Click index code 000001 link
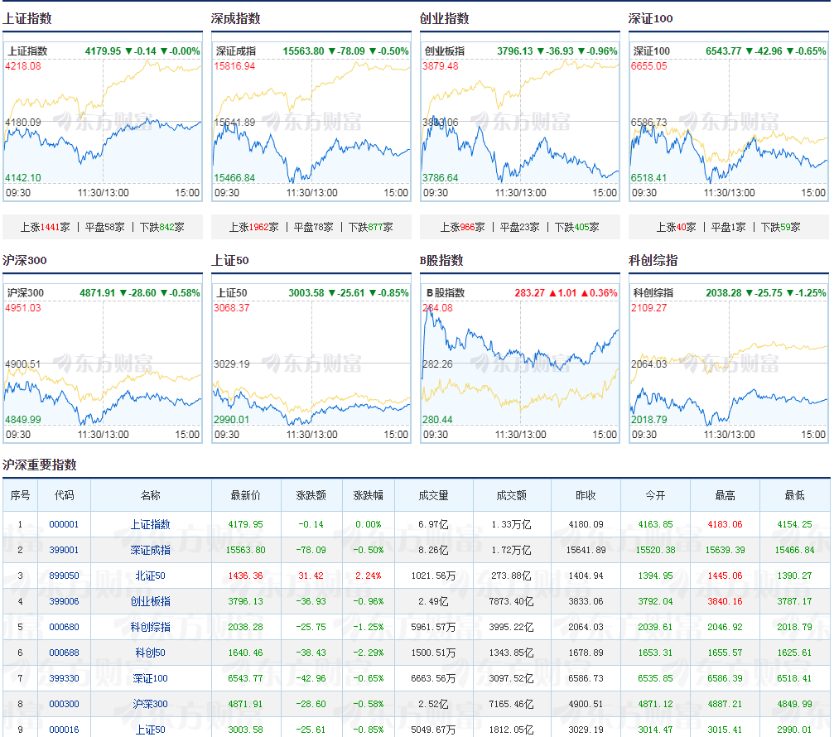Viewport: 834px width, 737px height. 64,524
